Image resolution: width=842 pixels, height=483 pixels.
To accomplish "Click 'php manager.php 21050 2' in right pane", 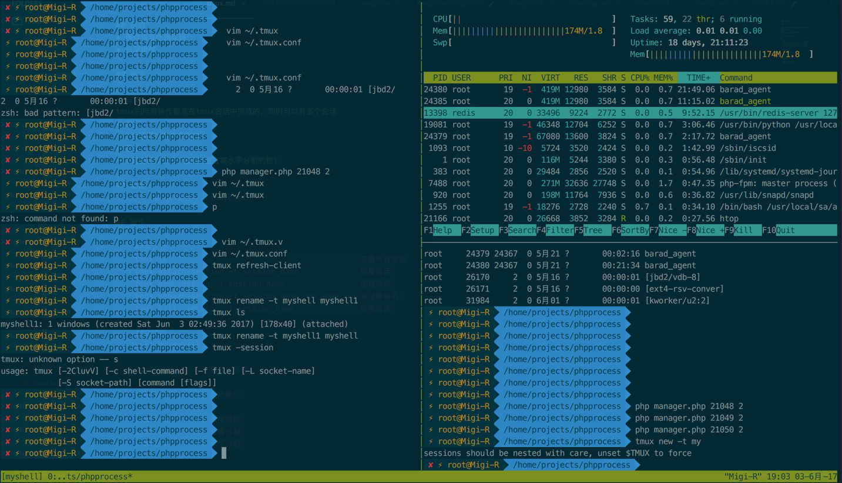I will pos(689,430).
